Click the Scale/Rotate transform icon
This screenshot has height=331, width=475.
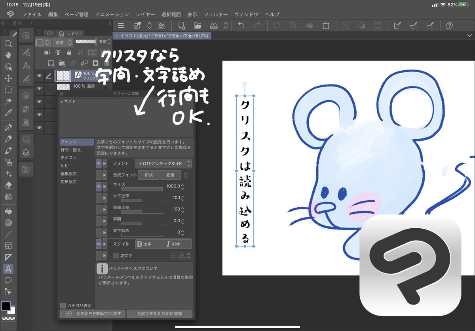[326, 25]
